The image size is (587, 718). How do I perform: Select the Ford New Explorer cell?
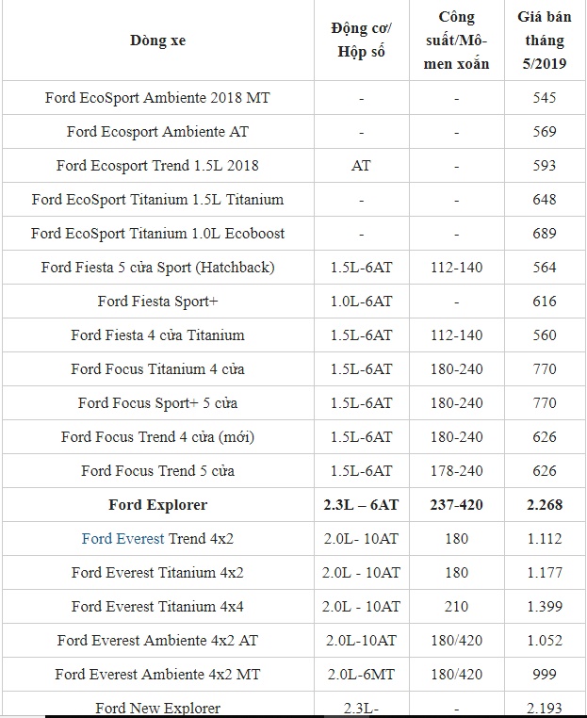tap(157, 708)
